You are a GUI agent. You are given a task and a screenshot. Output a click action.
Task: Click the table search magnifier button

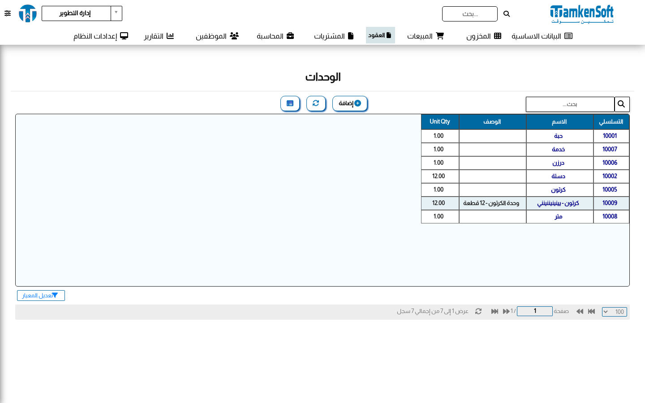click(622, 104)
